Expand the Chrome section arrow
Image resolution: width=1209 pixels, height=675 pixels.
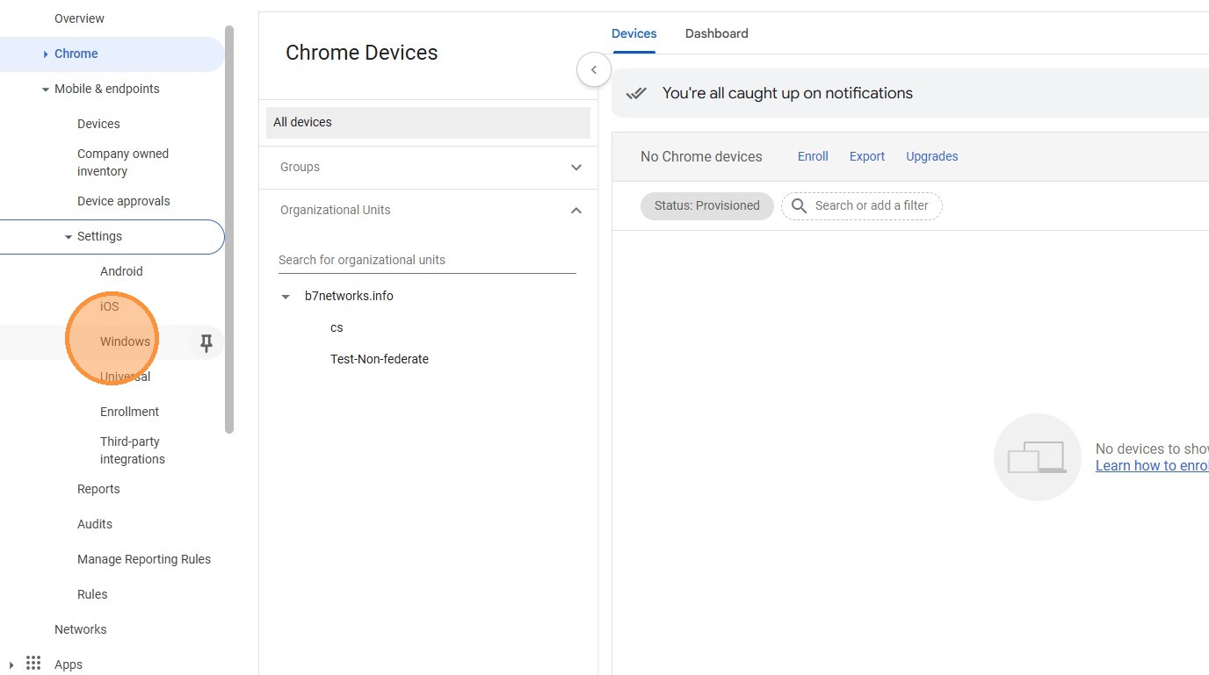46,54
